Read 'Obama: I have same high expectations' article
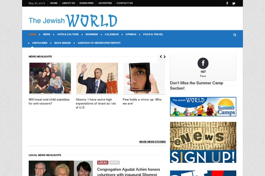This screenshot has width=265, height=176. pos(96,103)
